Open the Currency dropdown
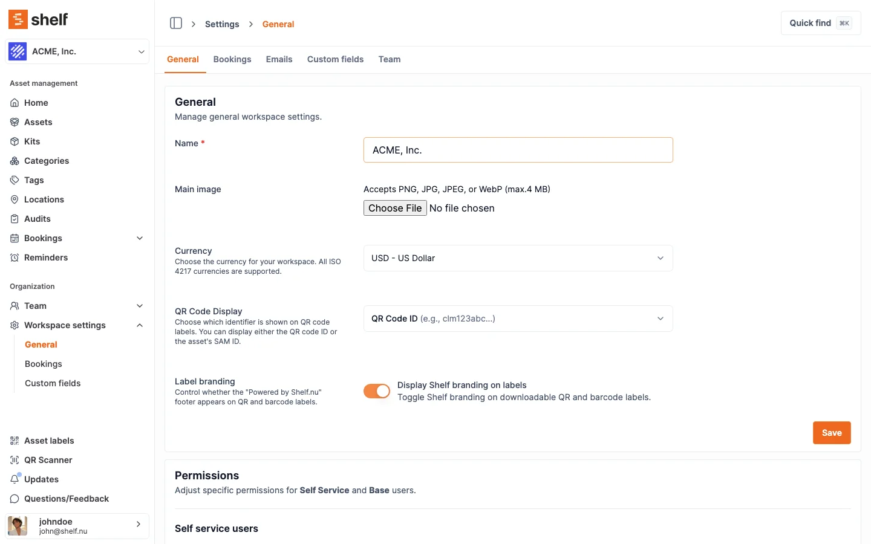871x544 pixels. [x=518, y=258]
